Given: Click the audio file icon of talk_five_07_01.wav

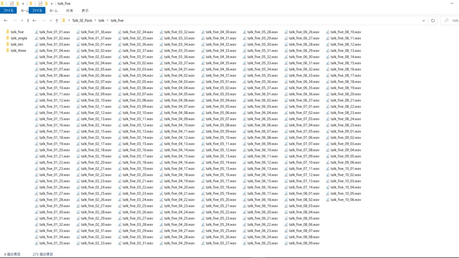Looking at the screenshot, I should coord(286,107).
